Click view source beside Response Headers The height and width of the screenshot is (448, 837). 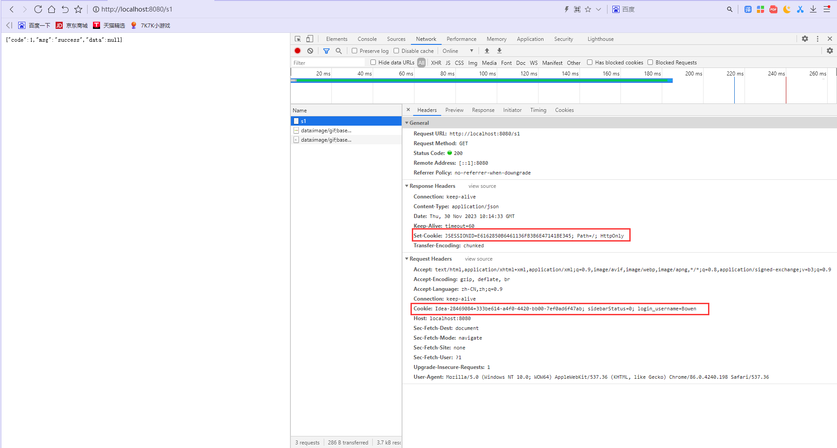click(x=482, y=186)
